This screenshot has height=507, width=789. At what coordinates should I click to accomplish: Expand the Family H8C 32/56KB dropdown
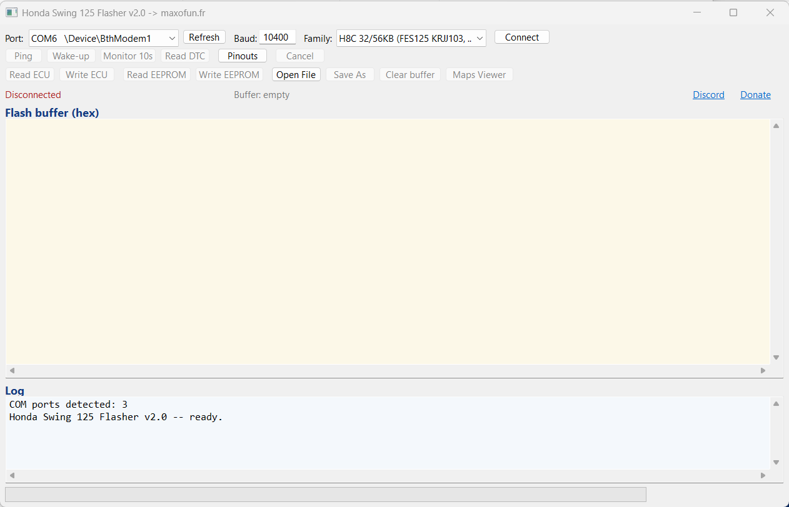411,38
